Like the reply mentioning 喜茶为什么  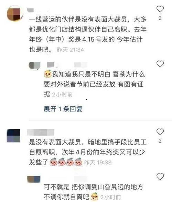click(160, 64)
